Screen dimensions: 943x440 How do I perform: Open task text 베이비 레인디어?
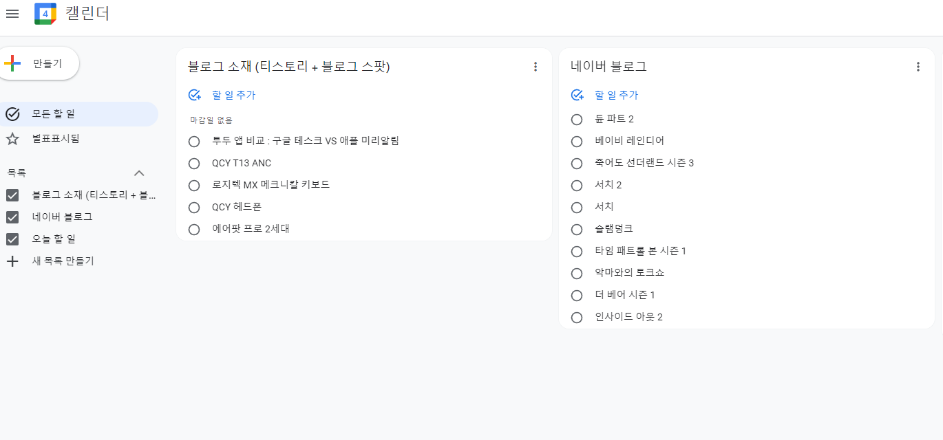pos(629,141)
